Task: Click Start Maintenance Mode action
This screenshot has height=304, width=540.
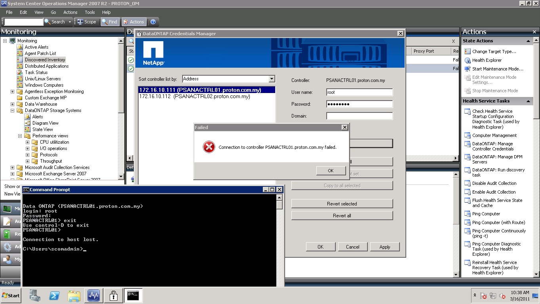Action: pyautogui.click(x=498, y=69)
